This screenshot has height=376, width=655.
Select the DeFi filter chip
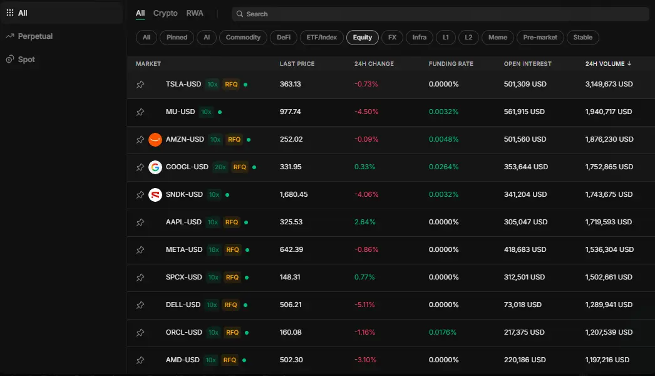[x=284, y=37]
